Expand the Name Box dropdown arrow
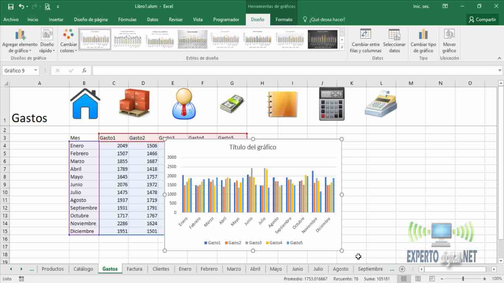The image size is (504, 283). click(36, 70)
